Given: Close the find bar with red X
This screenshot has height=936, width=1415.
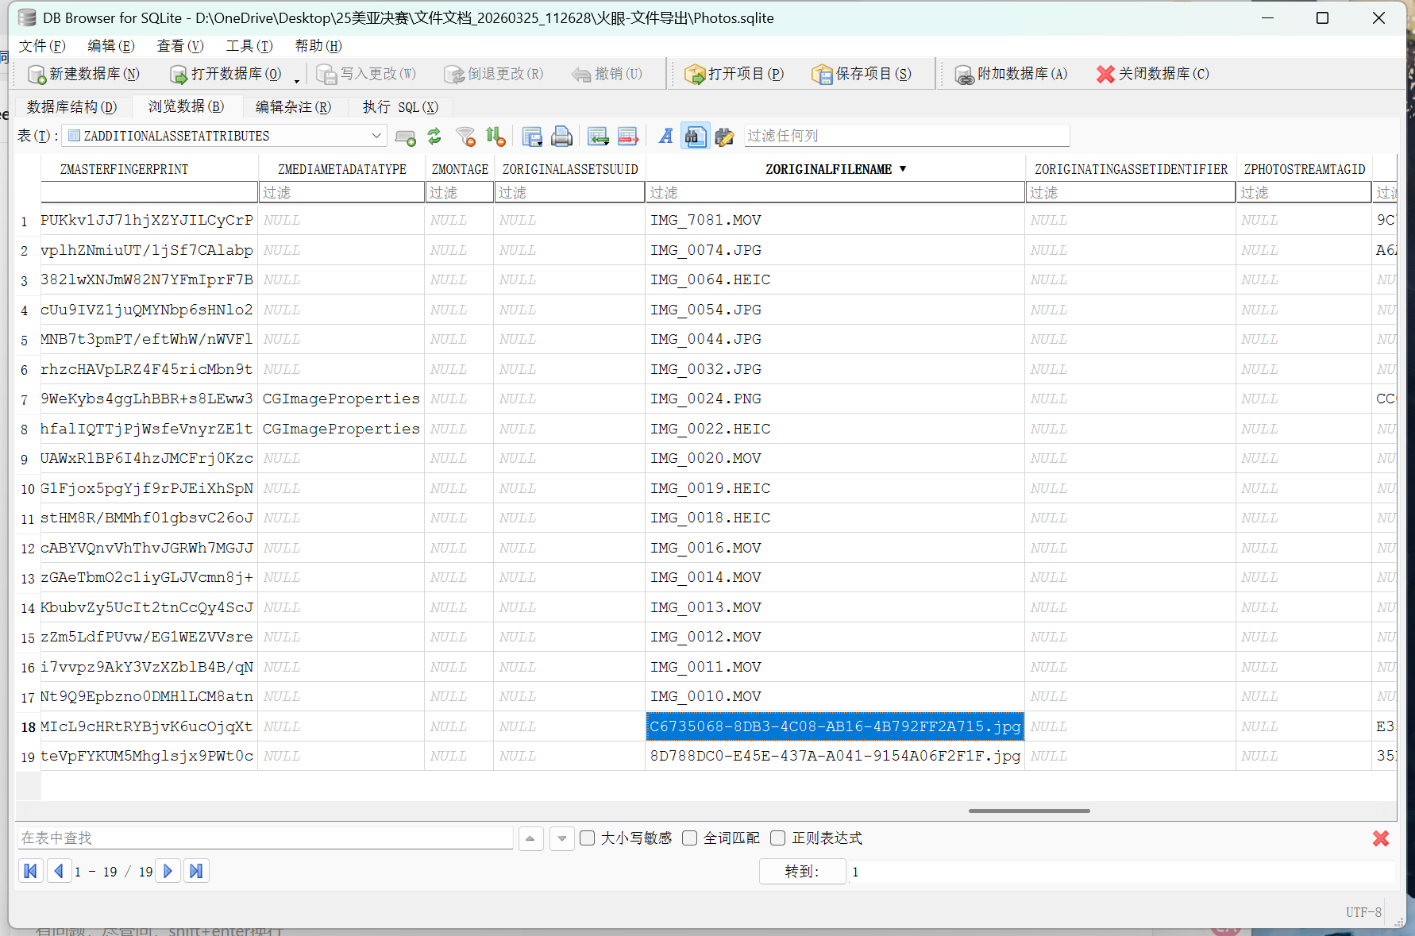Looking at the screenshot, I should [x=1381, y=838].
